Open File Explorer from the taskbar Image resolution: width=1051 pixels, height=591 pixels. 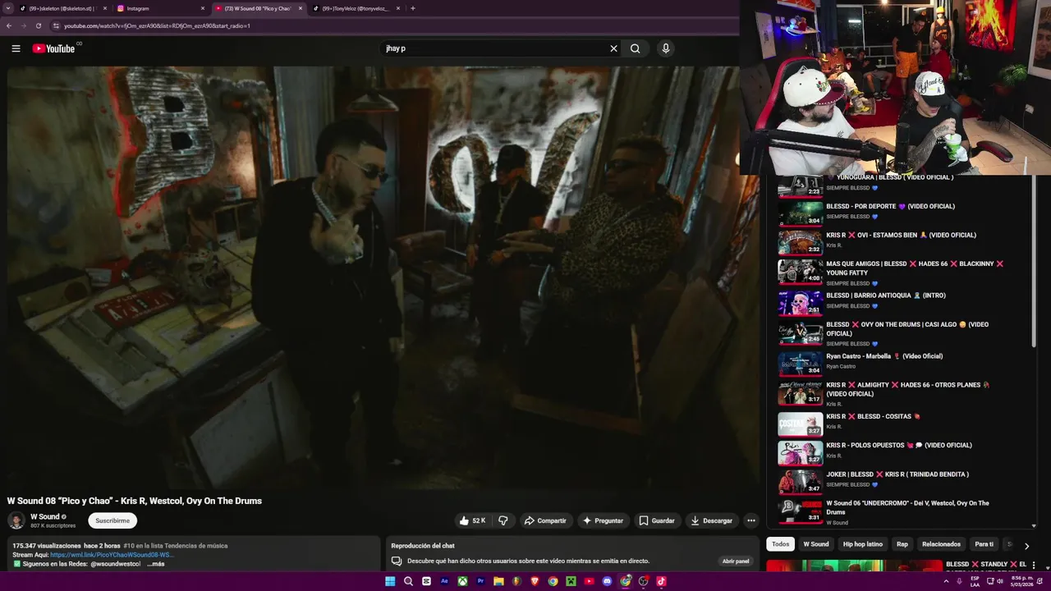pos(498,581)
